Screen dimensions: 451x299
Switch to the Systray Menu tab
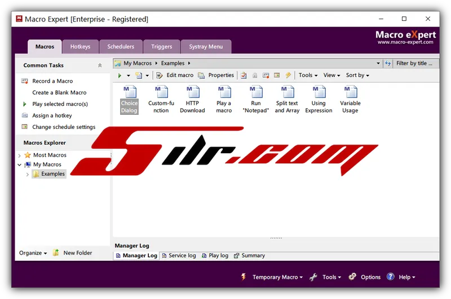[206, 47]
